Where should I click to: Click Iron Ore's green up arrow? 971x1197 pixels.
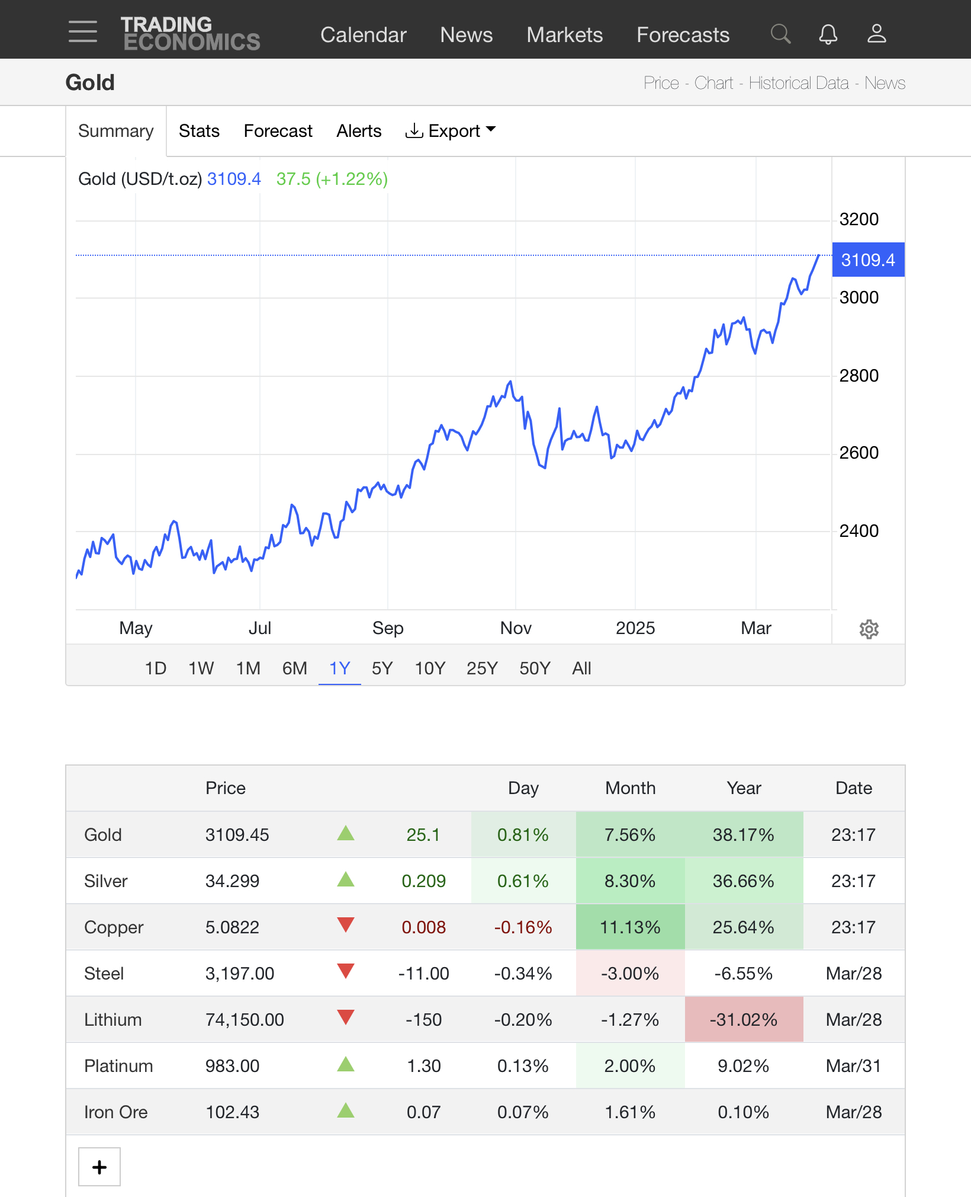(x=346, y=1111)
